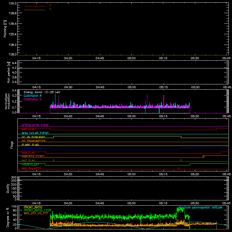Click the BAD_PACKETS flag label

point(32,168)
